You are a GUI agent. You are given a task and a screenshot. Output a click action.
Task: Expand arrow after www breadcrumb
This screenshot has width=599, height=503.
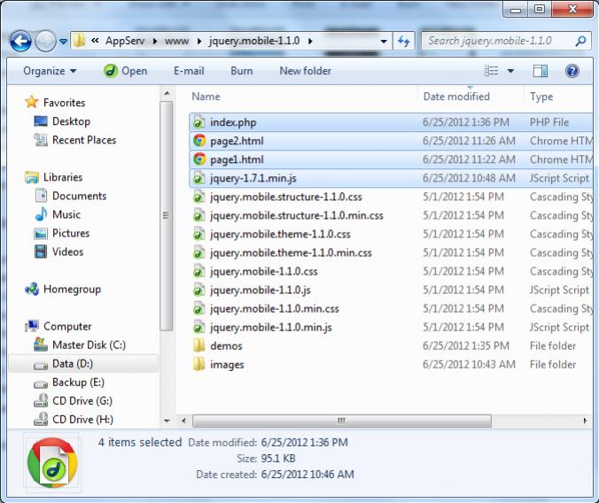tap(199, 41)
